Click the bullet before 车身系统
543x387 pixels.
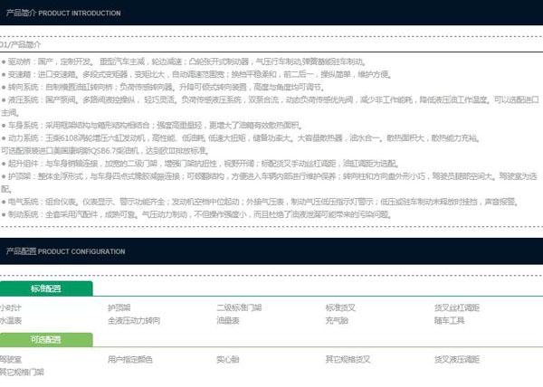point(4,126)
